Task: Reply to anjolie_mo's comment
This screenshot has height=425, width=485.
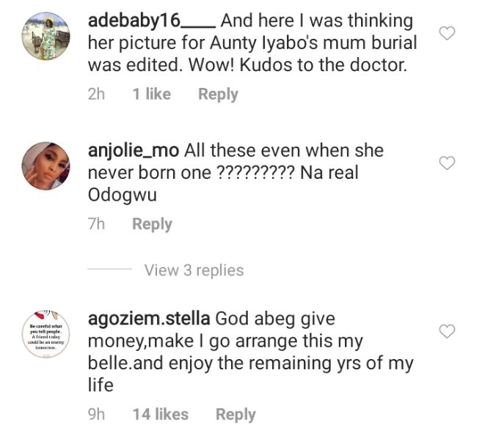Action: [152, 224]
